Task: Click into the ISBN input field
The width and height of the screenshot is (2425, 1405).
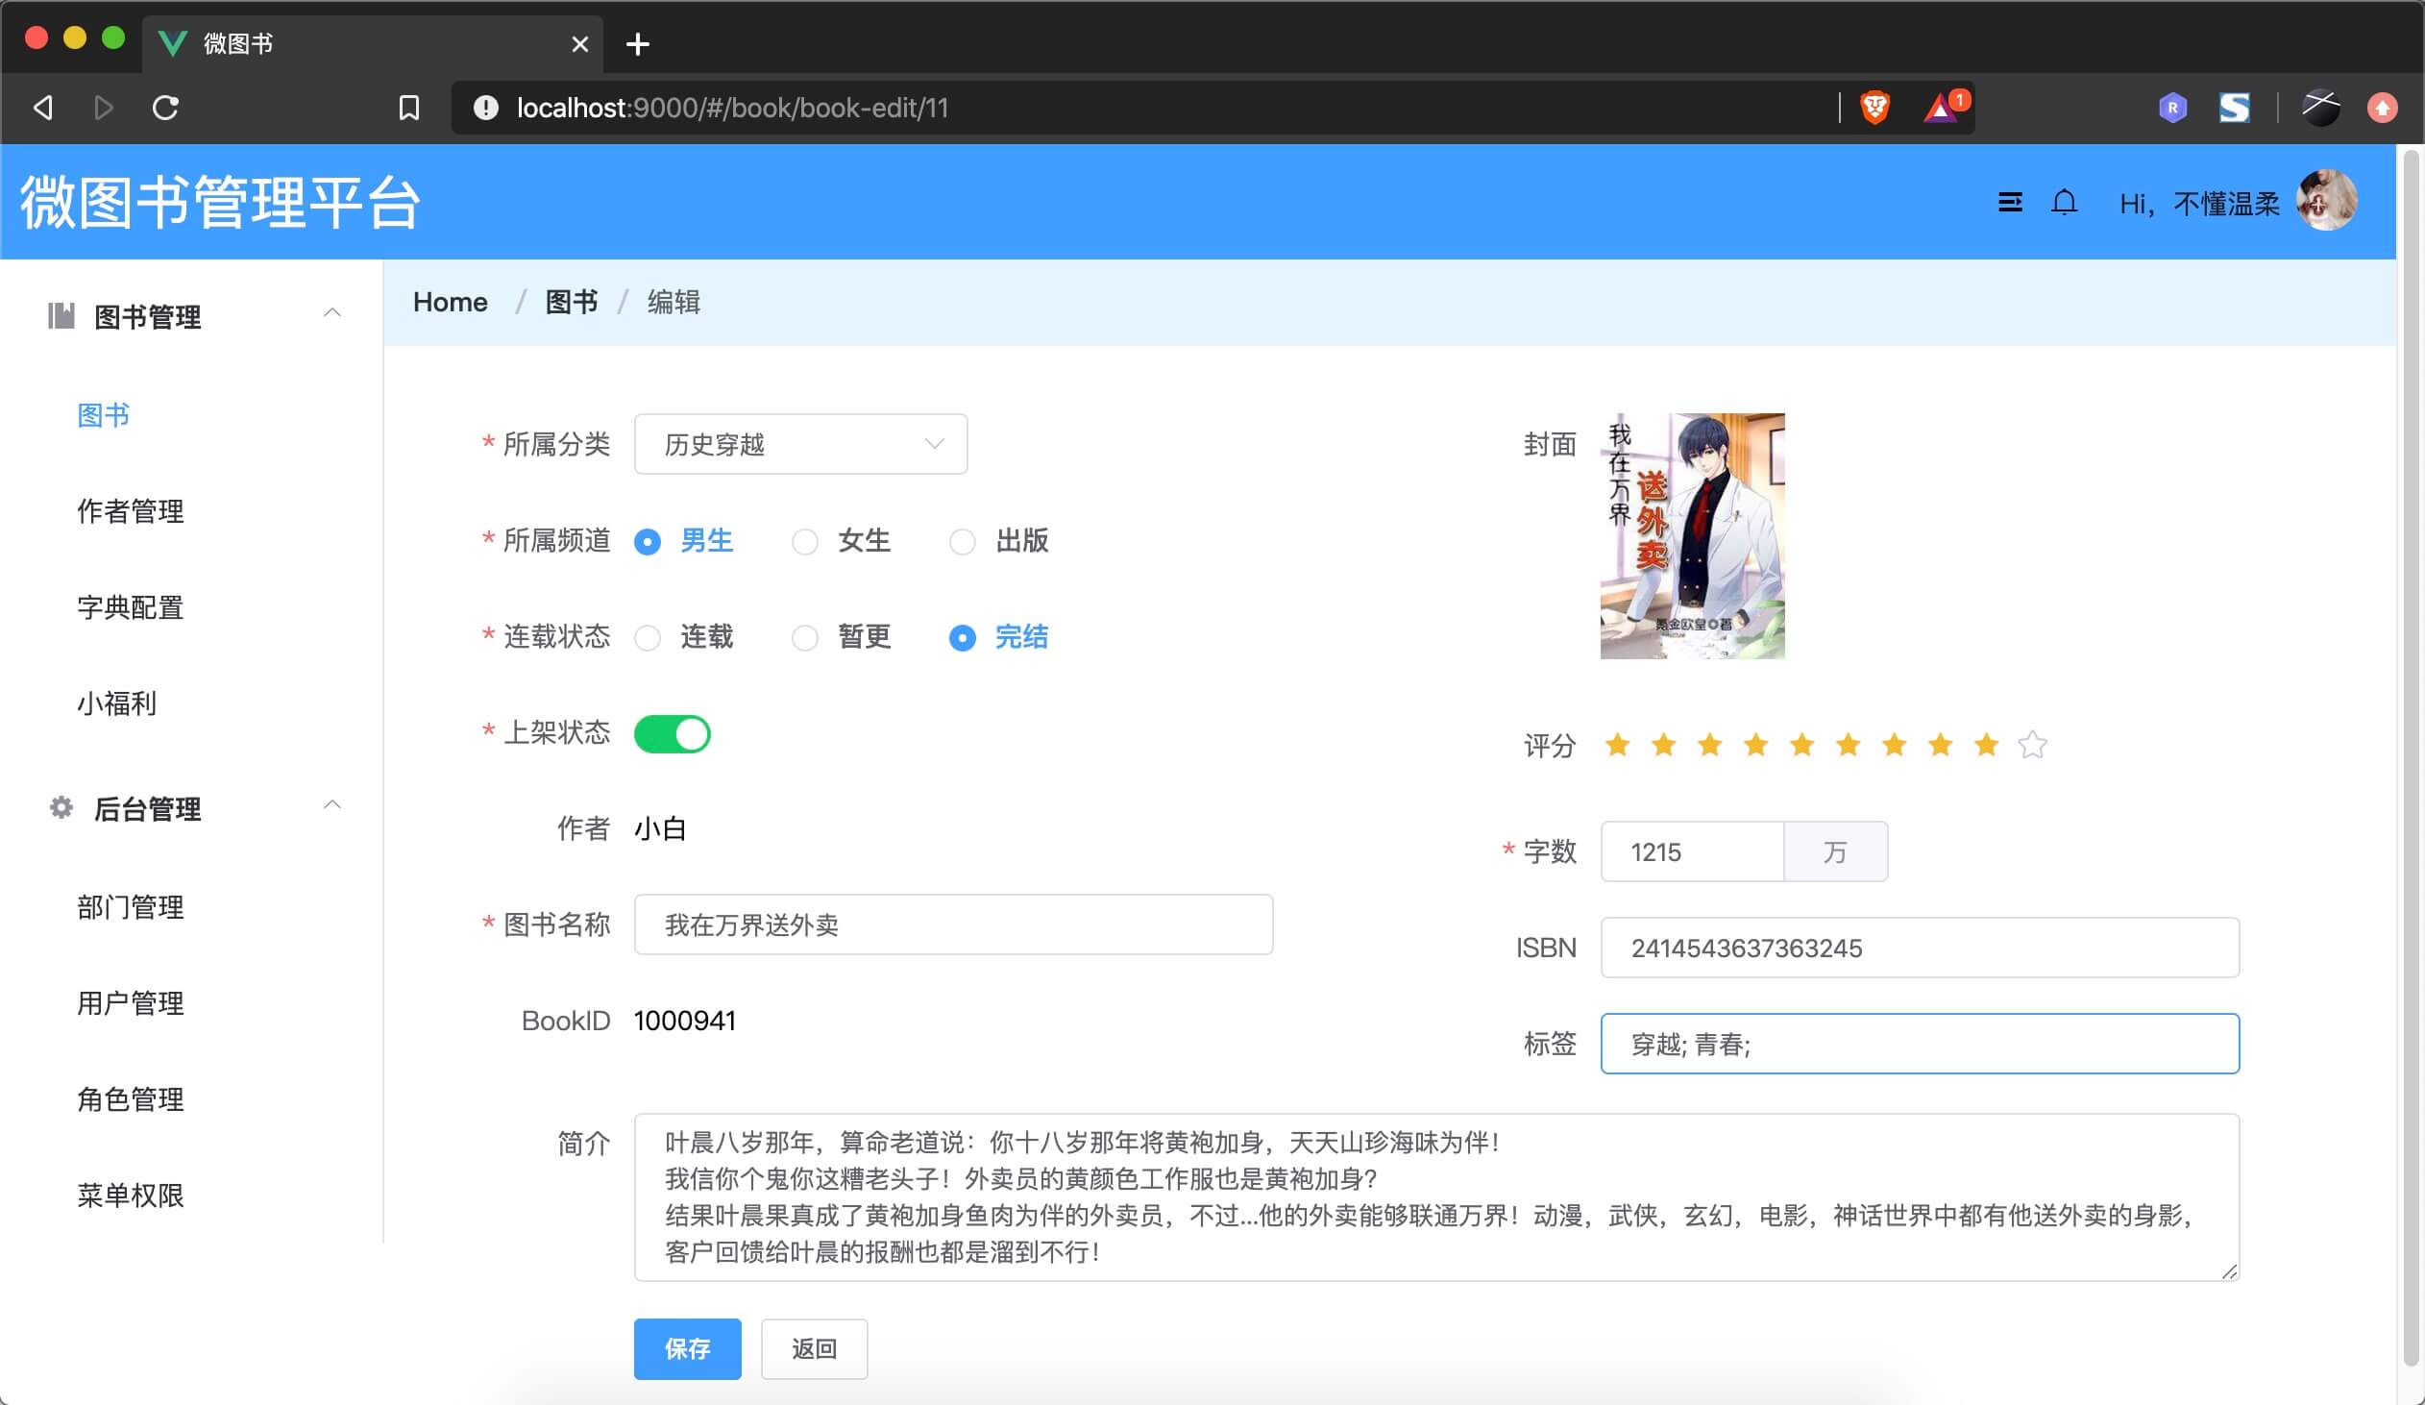Action: tap(1919, 948)
